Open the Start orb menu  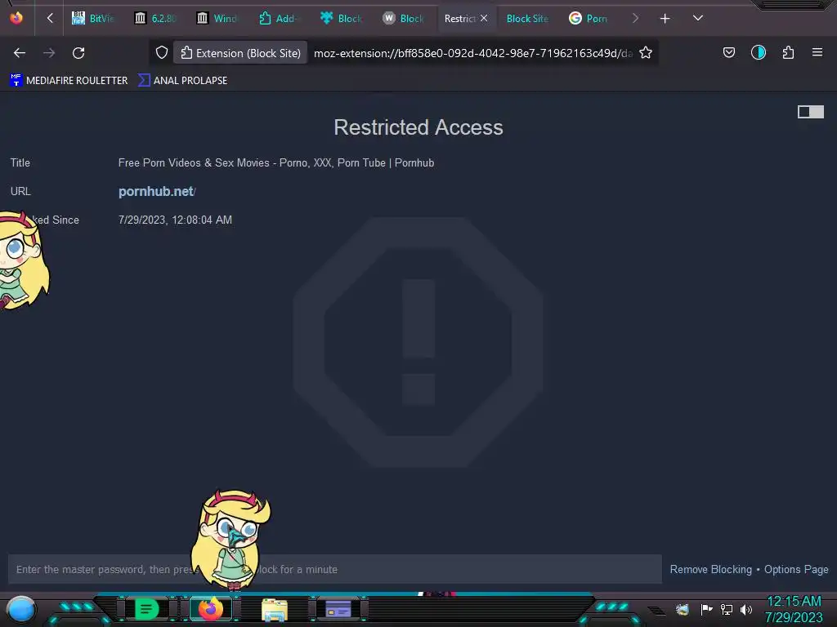[20, 609]
